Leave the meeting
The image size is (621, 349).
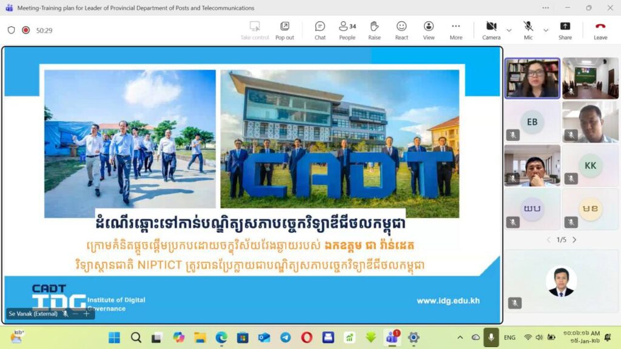(600, 30)
